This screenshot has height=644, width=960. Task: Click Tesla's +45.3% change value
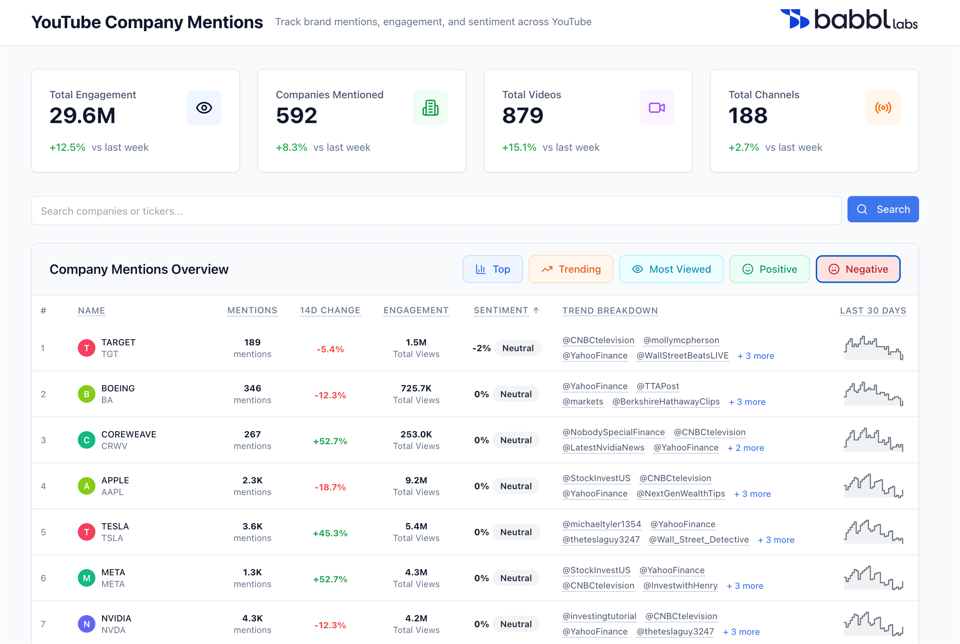(330, 533)
